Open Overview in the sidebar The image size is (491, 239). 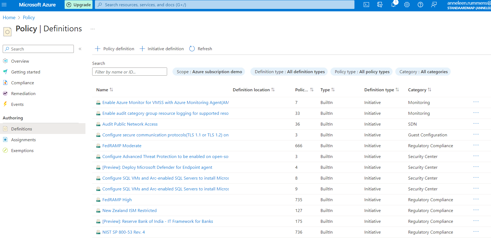(x=20, y=61)
